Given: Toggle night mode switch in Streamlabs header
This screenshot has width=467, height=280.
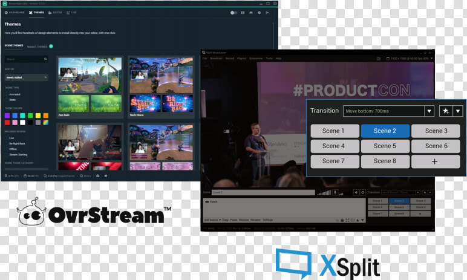Looking at the screenshot, I should 234,13.
